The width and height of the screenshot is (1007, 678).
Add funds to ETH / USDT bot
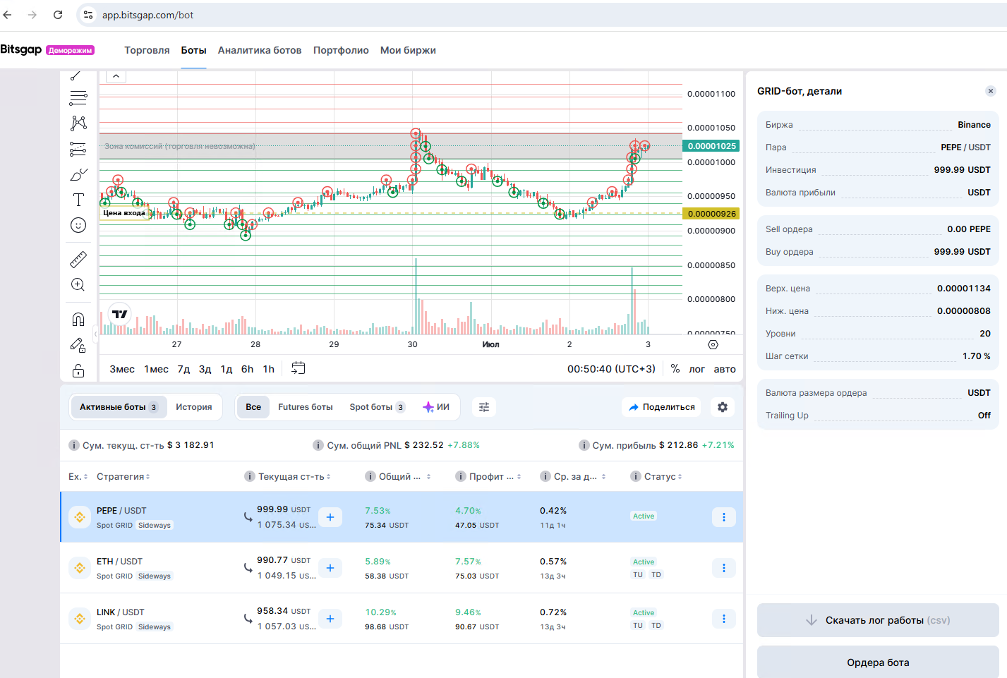(x=330, y=568)
